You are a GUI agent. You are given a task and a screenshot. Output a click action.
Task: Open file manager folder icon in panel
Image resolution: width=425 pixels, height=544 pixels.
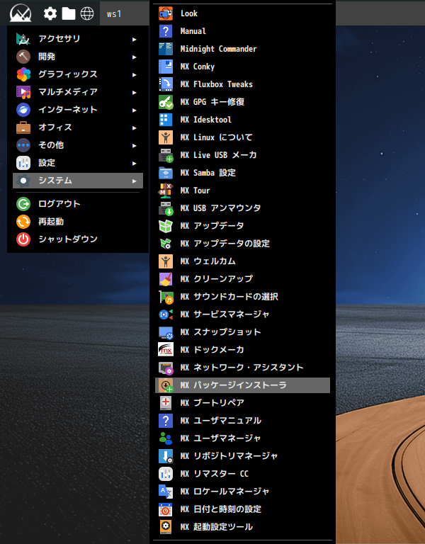69,13
